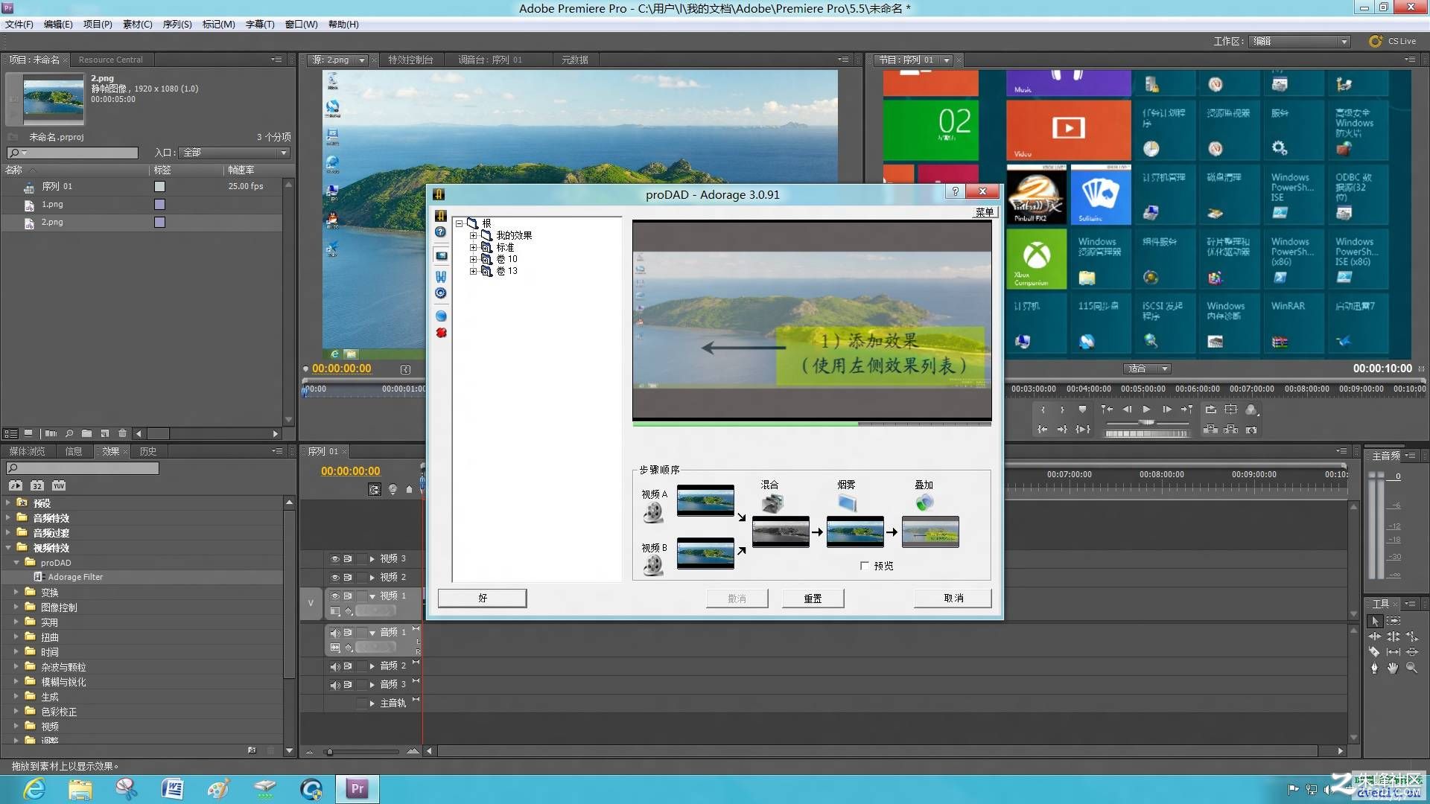
Task: Select the Selection arrow tool in Tools panel
Action: (x=1375, y=621)
